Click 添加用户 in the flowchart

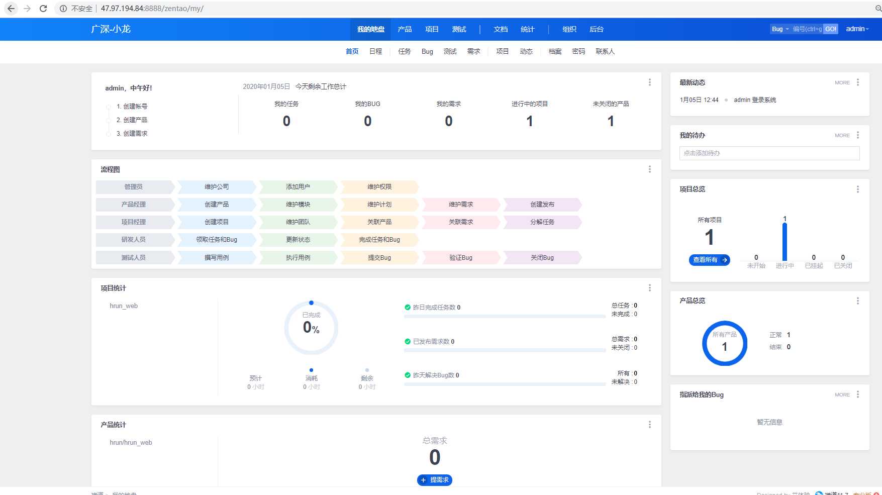tap(298, 186)
